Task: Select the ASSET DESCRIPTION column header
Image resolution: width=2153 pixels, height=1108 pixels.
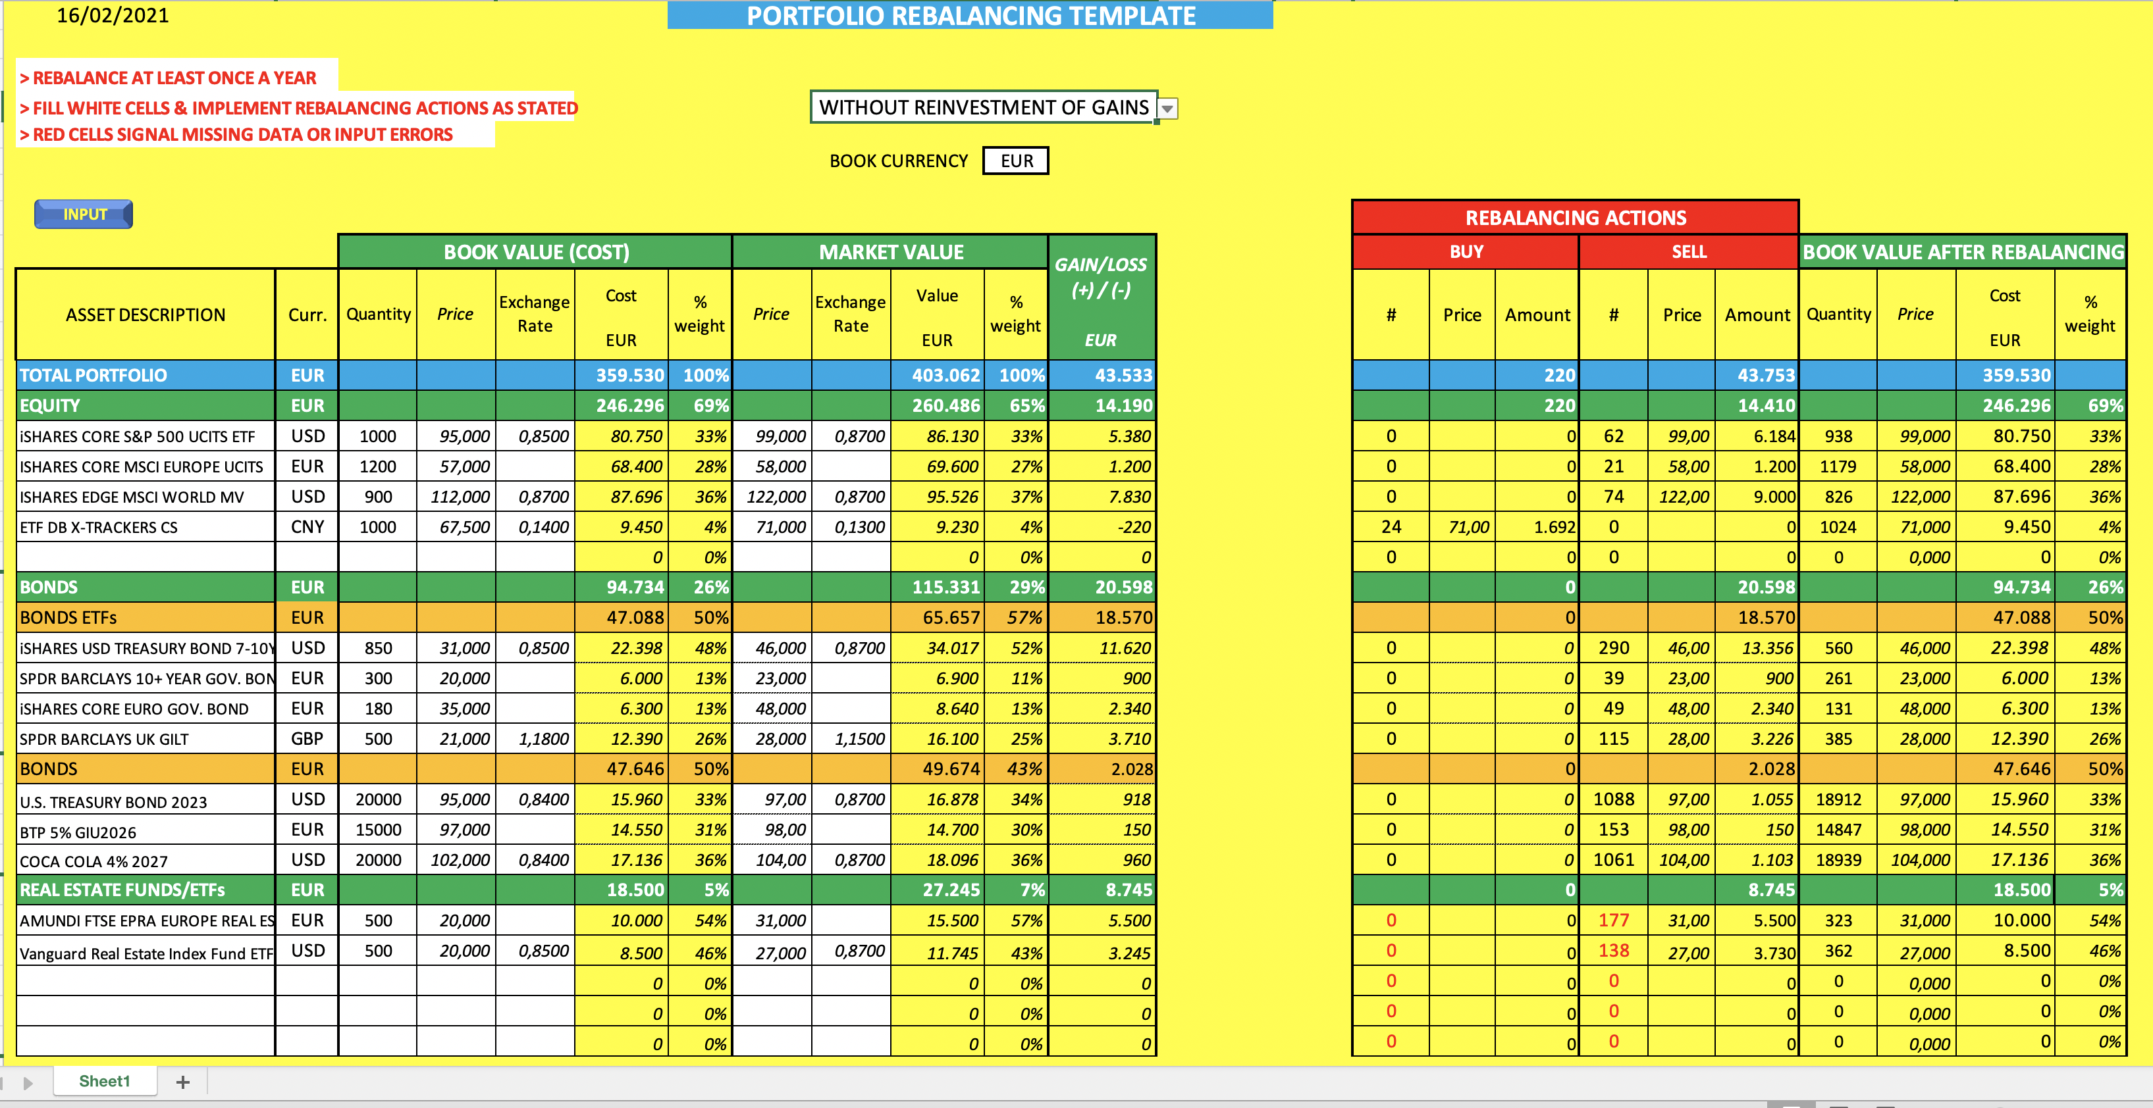Action: (x=146, y=315)
